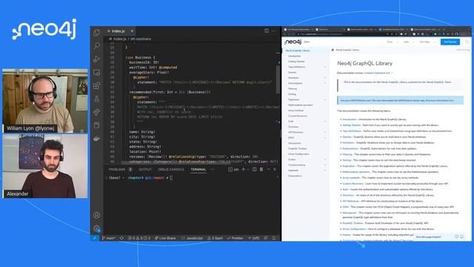Expand the Auth section in docs sidebar
The image size is (474, 267).
(325, 122)
